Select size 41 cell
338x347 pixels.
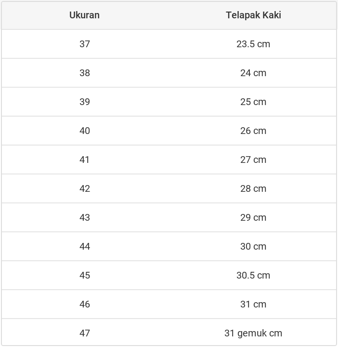(x=85, y=160)
